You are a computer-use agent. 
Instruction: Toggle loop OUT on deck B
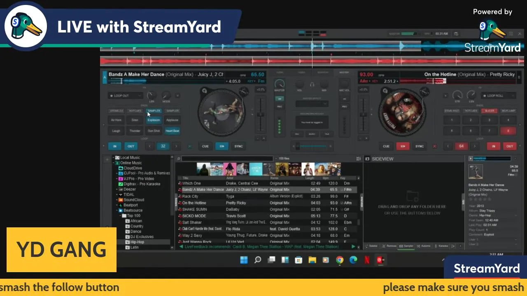(510, 146)
